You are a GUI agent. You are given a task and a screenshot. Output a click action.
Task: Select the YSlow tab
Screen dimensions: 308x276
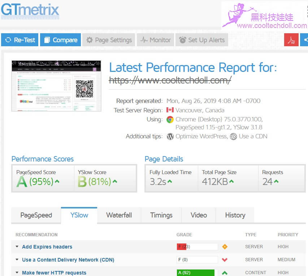79,215
